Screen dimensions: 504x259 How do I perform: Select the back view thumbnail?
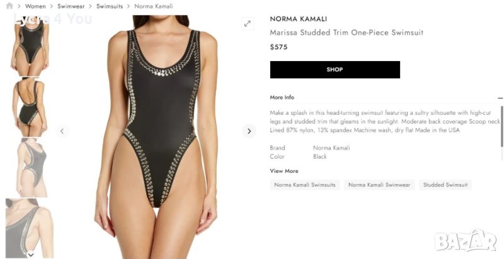(x=30, y=107)
